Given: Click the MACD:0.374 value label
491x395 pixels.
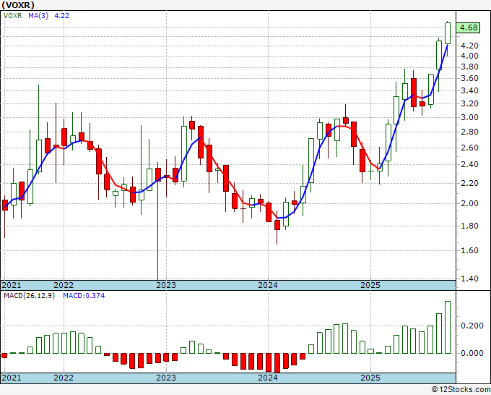Looking at the screenshot, I should (83, 296).
